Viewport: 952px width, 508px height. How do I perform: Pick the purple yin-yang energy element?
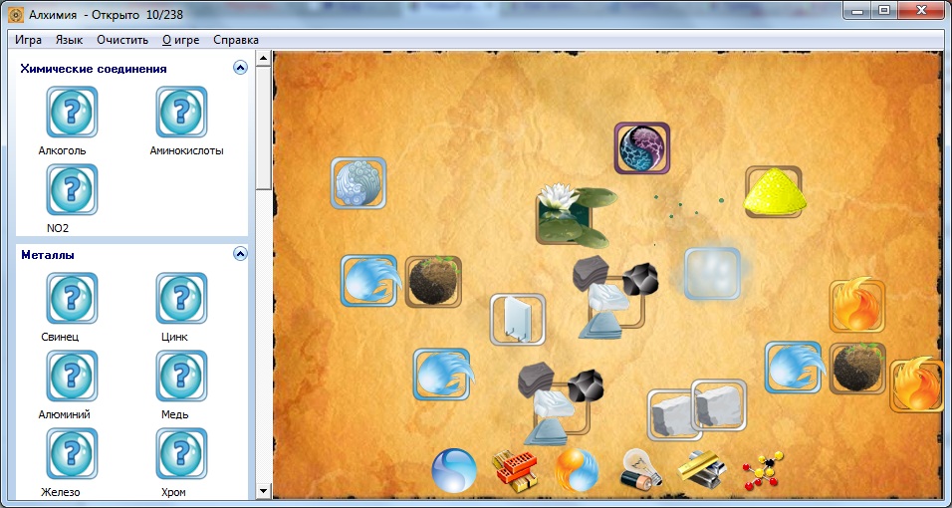(x=641, y=148)
